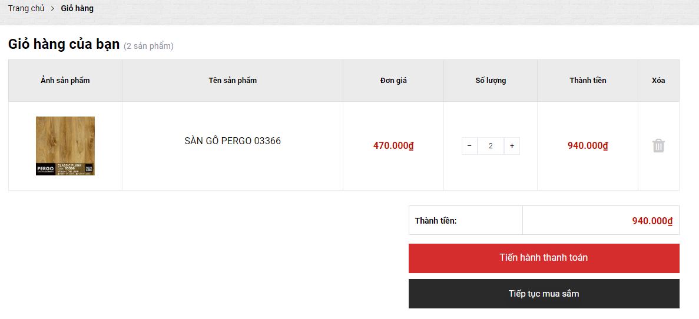Select the Số lượng column header

click(x=491, y=81)
